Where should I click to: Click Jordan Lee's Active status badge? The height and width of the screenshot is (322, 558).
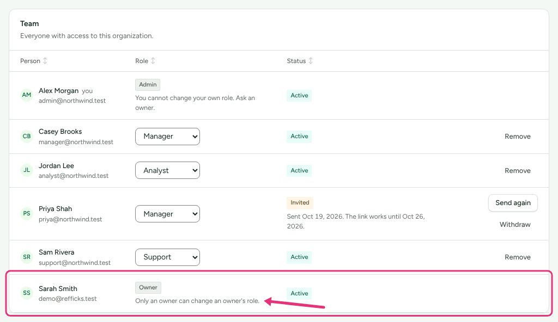coord(299,170)
